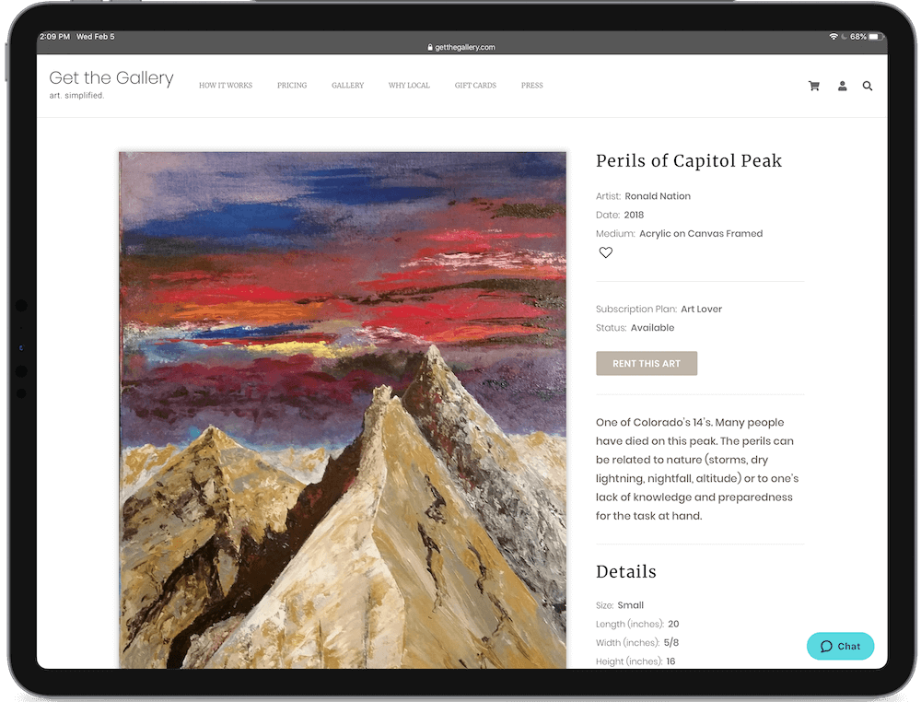
Task: Click the Art Lover subscription plan
Action: point(701,309)
